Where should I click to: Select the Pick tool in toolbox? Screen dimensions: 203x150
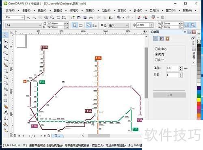(x=5, y=35)
